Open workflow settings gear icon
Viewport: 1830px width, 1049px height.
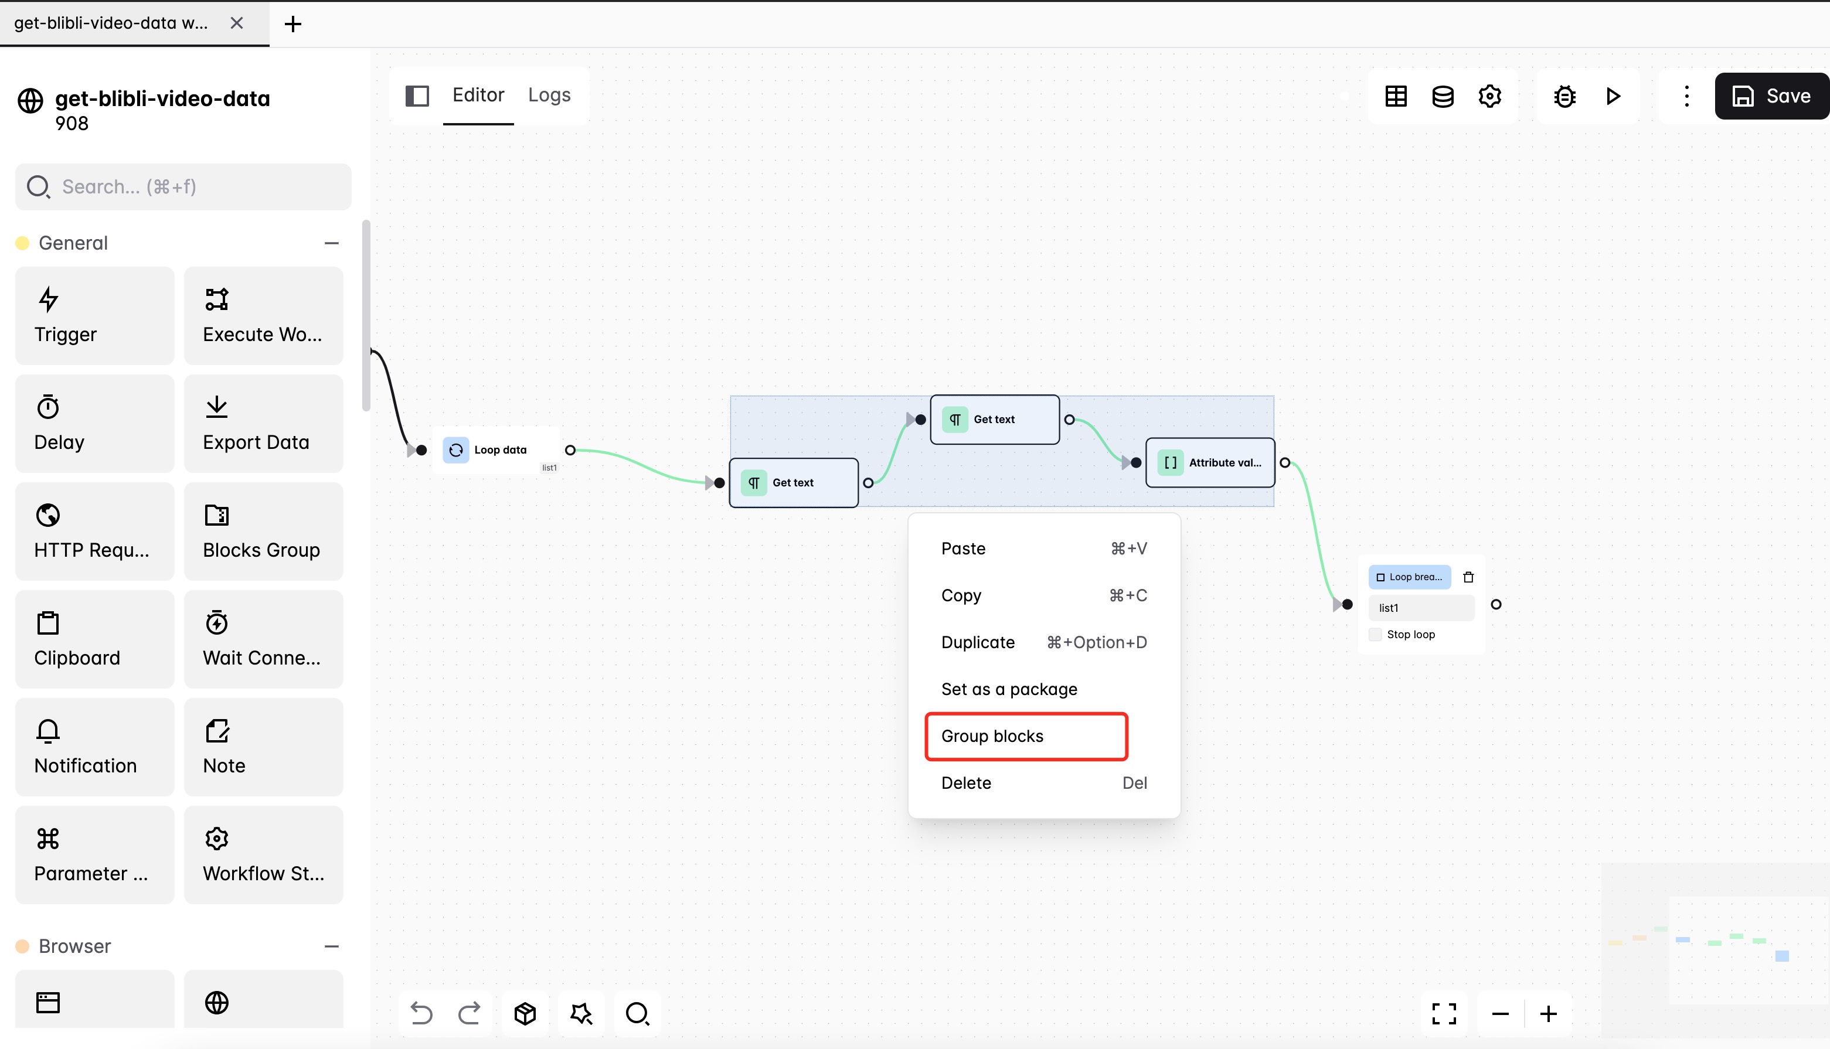tap(1489, 96)
